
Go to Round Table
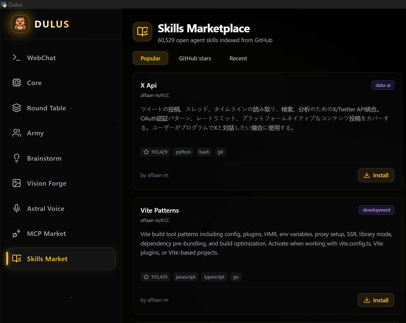coord(61,108)
